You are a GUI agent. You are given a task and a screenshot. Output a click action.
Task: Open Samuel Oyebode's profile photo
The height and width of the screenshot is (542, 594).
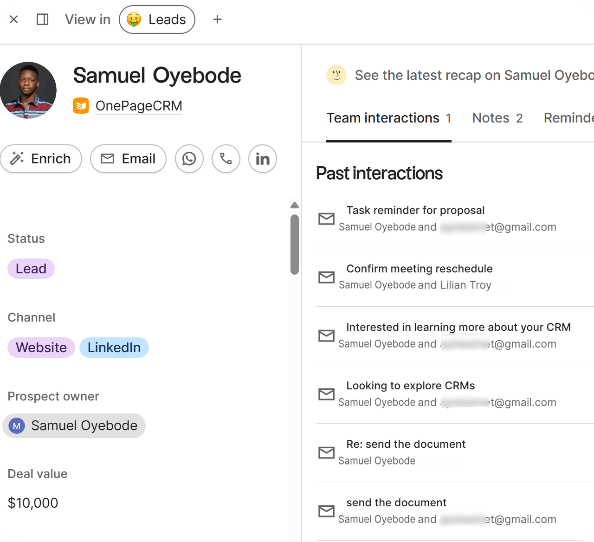coord(28,90)
